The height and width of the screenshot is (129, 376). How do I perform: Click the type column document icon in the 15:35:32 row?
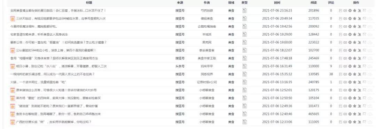pyautogui.click(x=244, y=74)
